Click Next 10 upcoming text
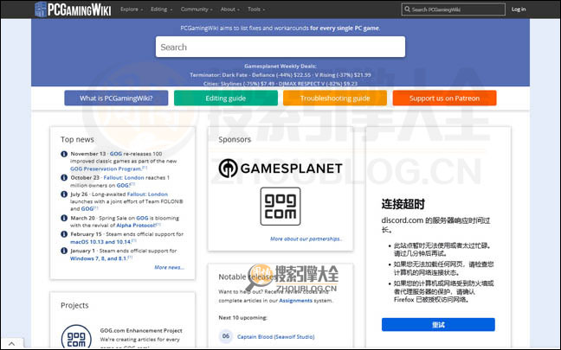Image resolution: width=561 pixels, height=350 pixels. pyautogui.click(x=243, y=317)
